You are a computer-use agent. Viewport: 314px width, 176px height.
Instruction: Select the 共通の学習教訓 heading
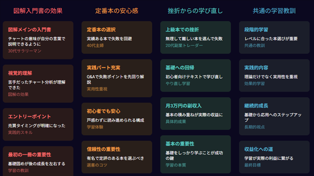(x=274, y=11)
